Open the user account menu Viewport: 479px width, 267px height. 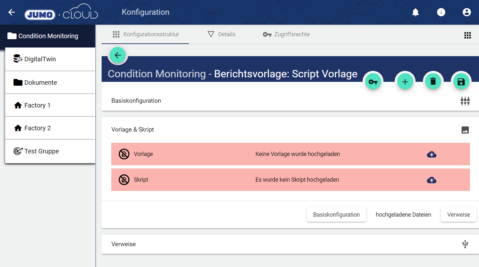pos(466,12)
